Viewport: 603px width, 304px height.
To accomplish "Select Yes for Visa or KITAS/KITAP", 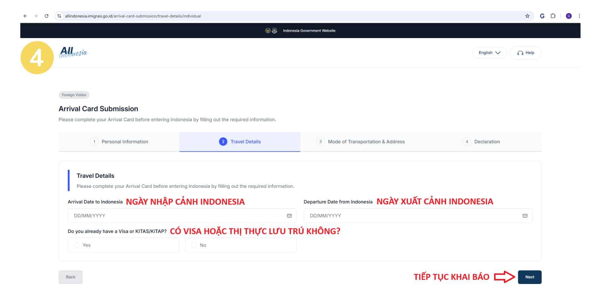I will click(77, 245).
